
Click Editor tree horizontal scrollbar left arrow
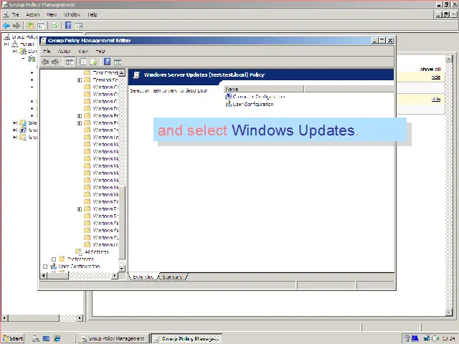pyautogui.click(x=43, y=275)
